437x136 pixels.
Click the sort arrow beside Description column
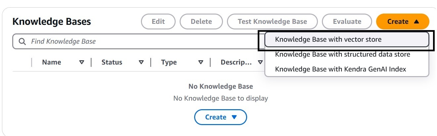point(260,62)
